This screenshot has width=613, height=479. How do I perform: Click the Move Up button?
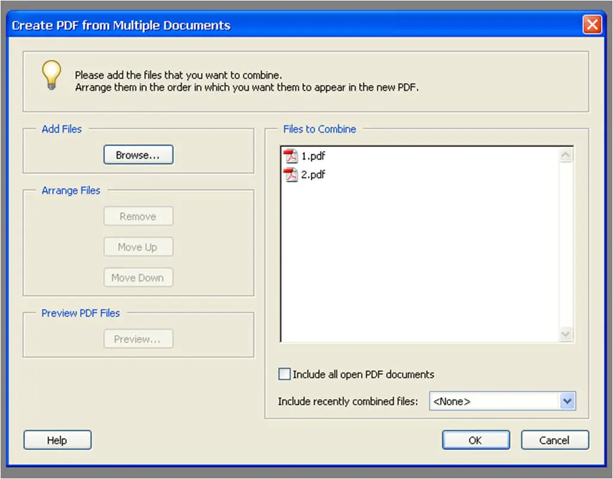coord(138,247)
